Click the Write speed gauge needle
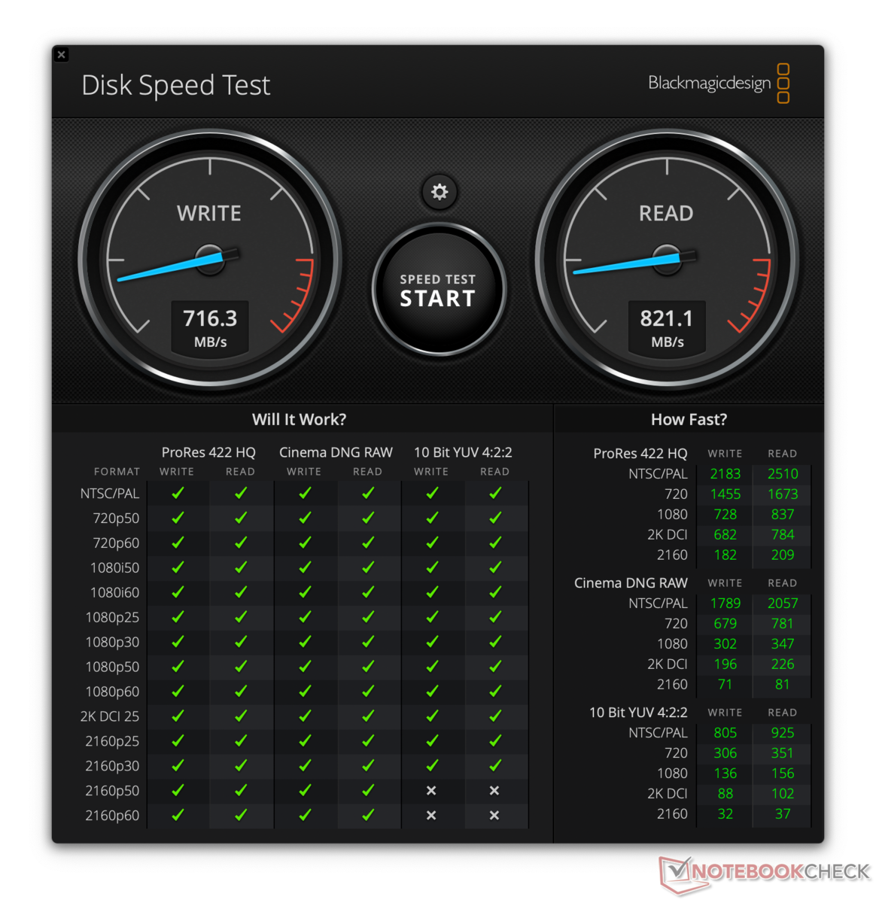 point(178,266)
